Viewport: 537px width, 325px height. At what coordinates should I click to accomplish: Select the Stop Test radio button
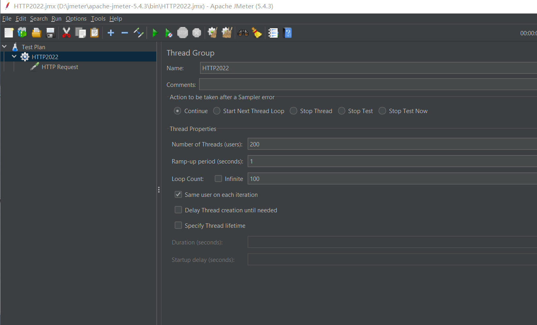[341, 111]
